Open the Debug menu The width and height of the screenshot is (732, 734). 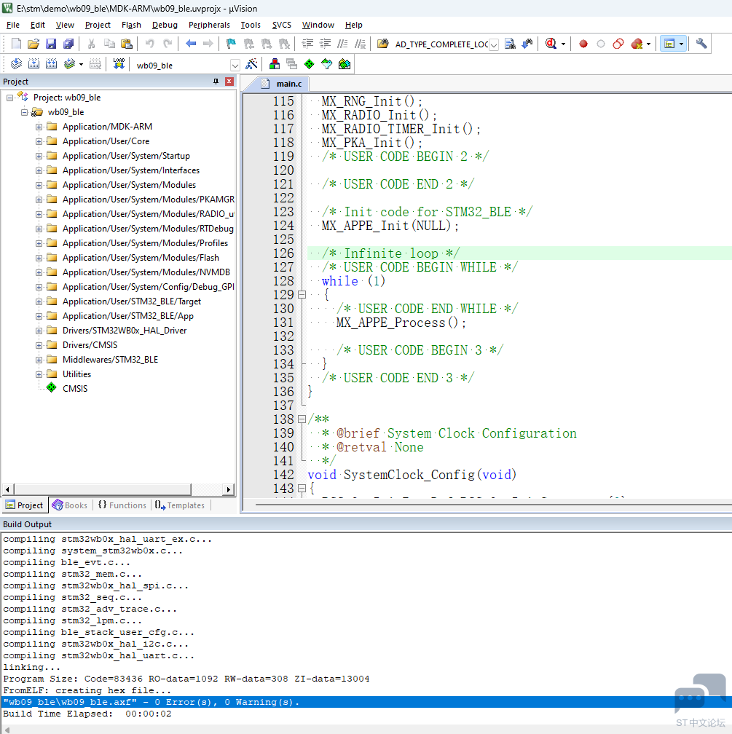click(165, 25)
